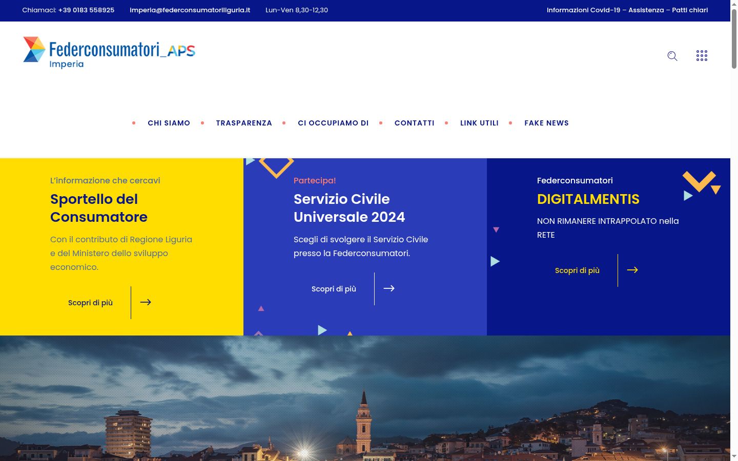Open the Trasparenza menu item
Screen dimensions: 738x461
coord(244,123)
